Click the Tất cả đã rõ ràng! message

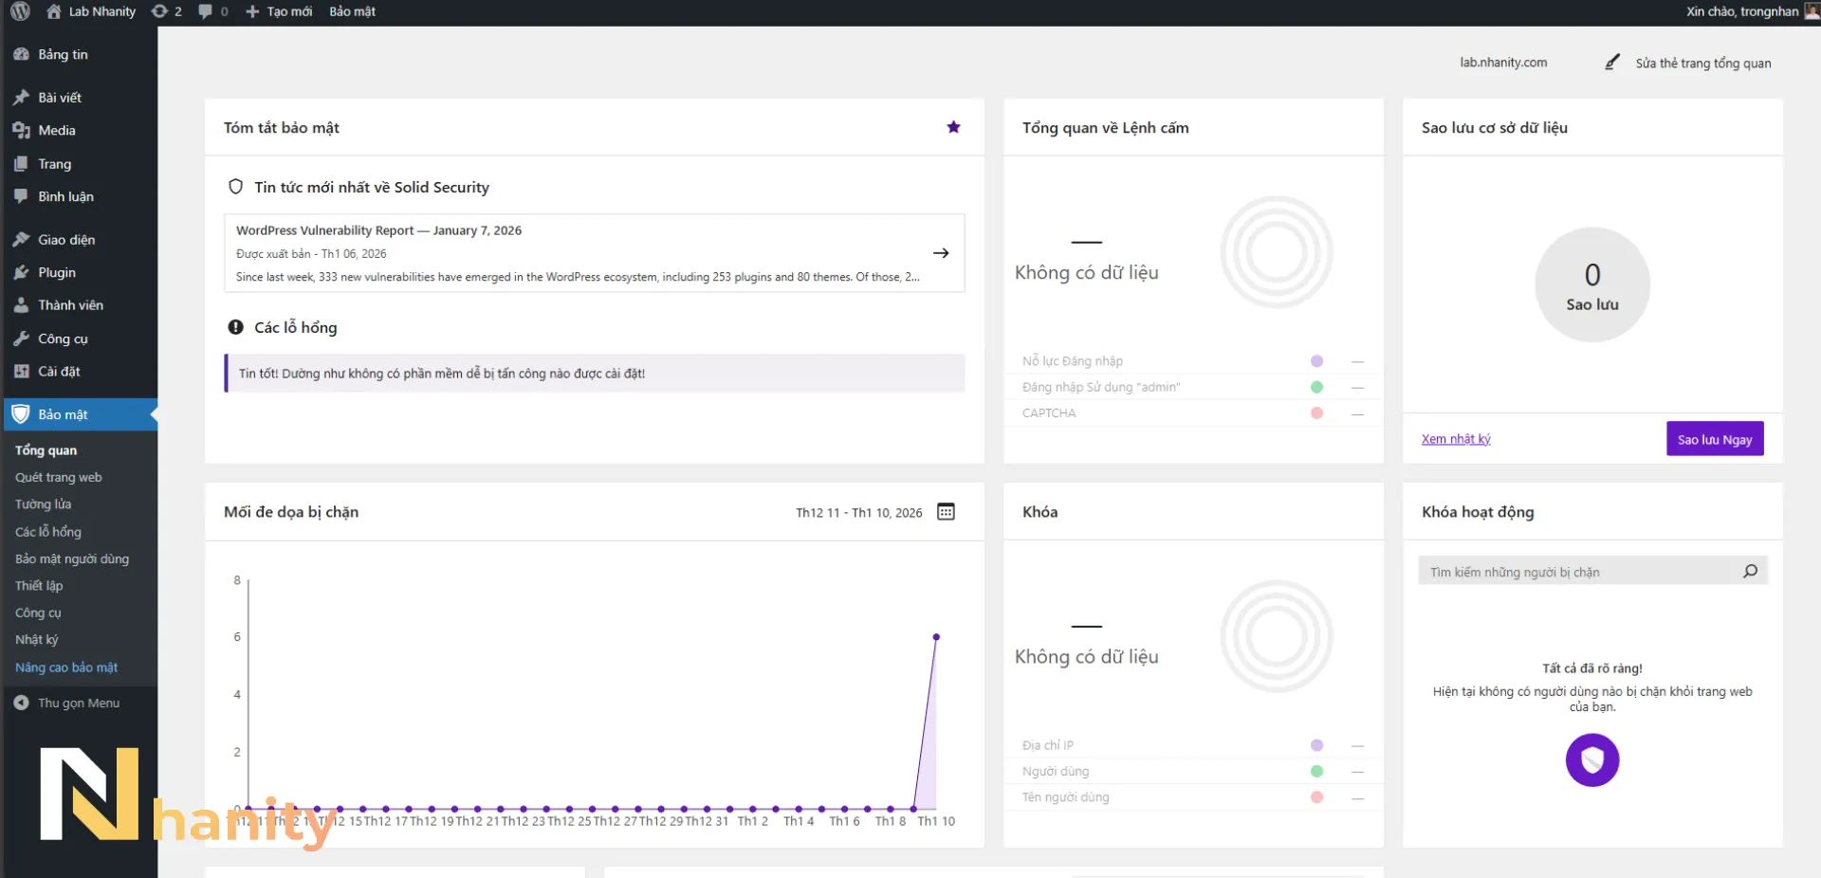(x=1592, y=668)
